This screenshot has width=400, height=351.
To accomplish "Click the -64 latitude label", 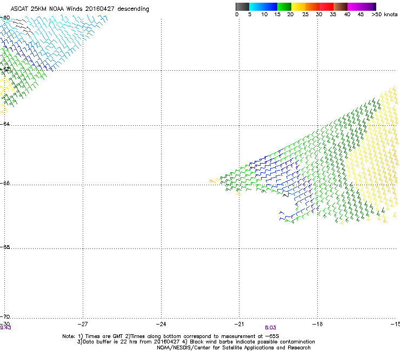I will [5, 124].
